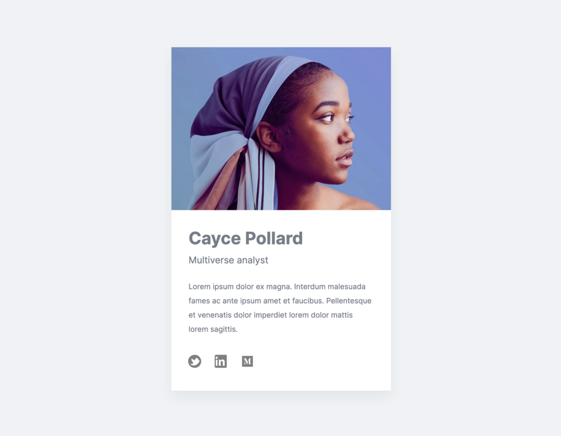Open the Twitter bird icon link
Viewport: 561px width, 436px height.
(195, 361)
